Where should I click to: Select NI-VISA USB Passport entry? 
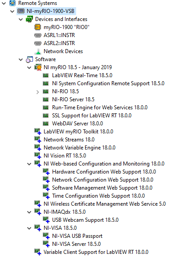pos(77,236)
